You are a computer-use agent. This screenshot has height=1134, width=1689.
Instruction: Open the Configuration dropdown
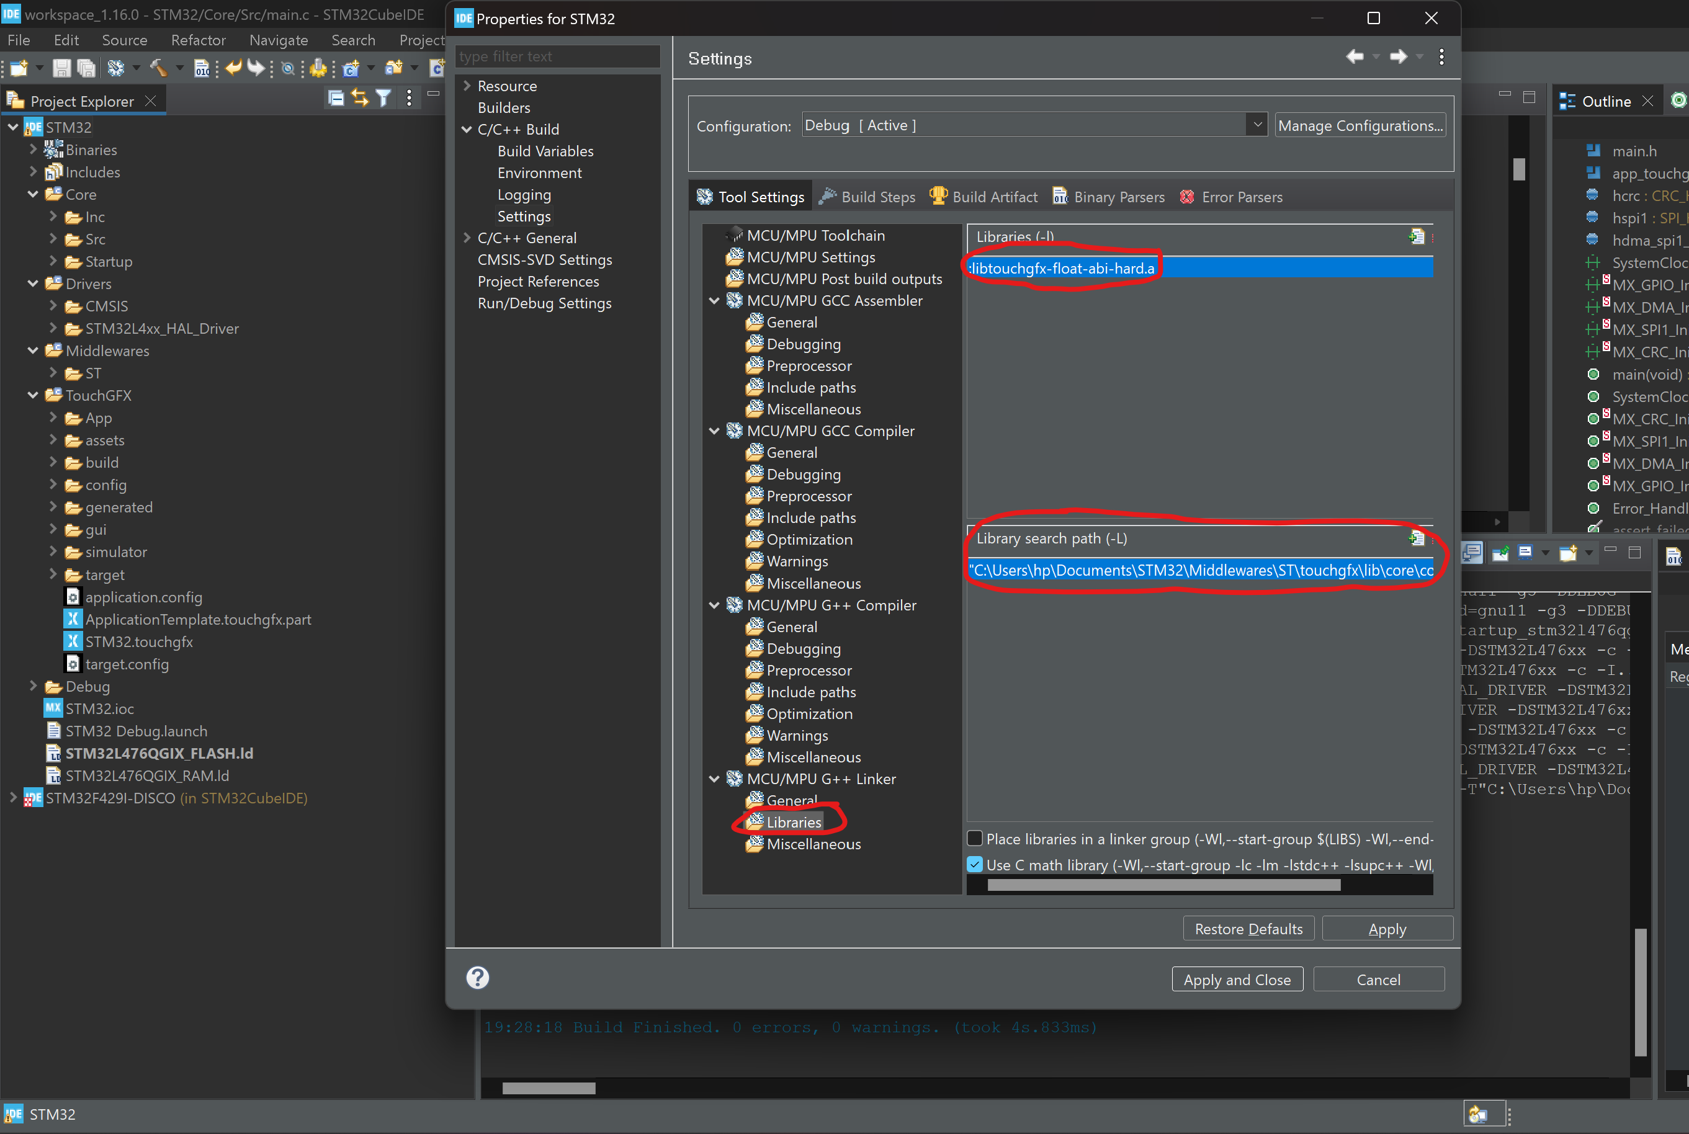click(1257, 125)
